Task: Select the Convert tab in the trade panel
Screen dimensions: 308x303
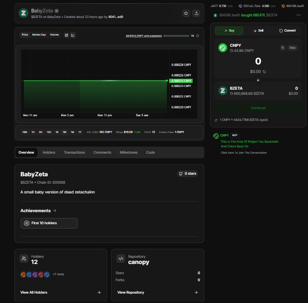Action: (x=287, y=31)
